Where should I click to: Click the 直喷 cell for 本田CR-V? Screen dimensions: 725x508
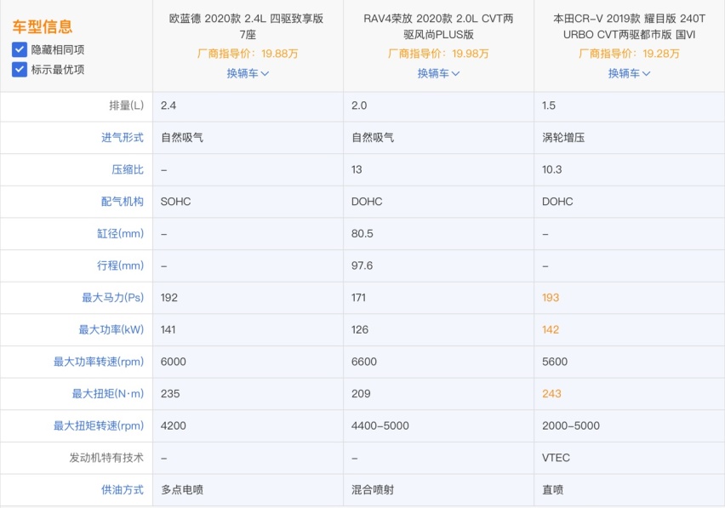(552, 490)
